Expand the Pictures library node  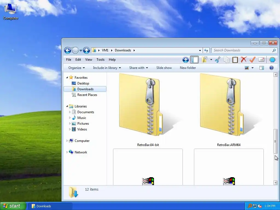click(x=70, y=123)
